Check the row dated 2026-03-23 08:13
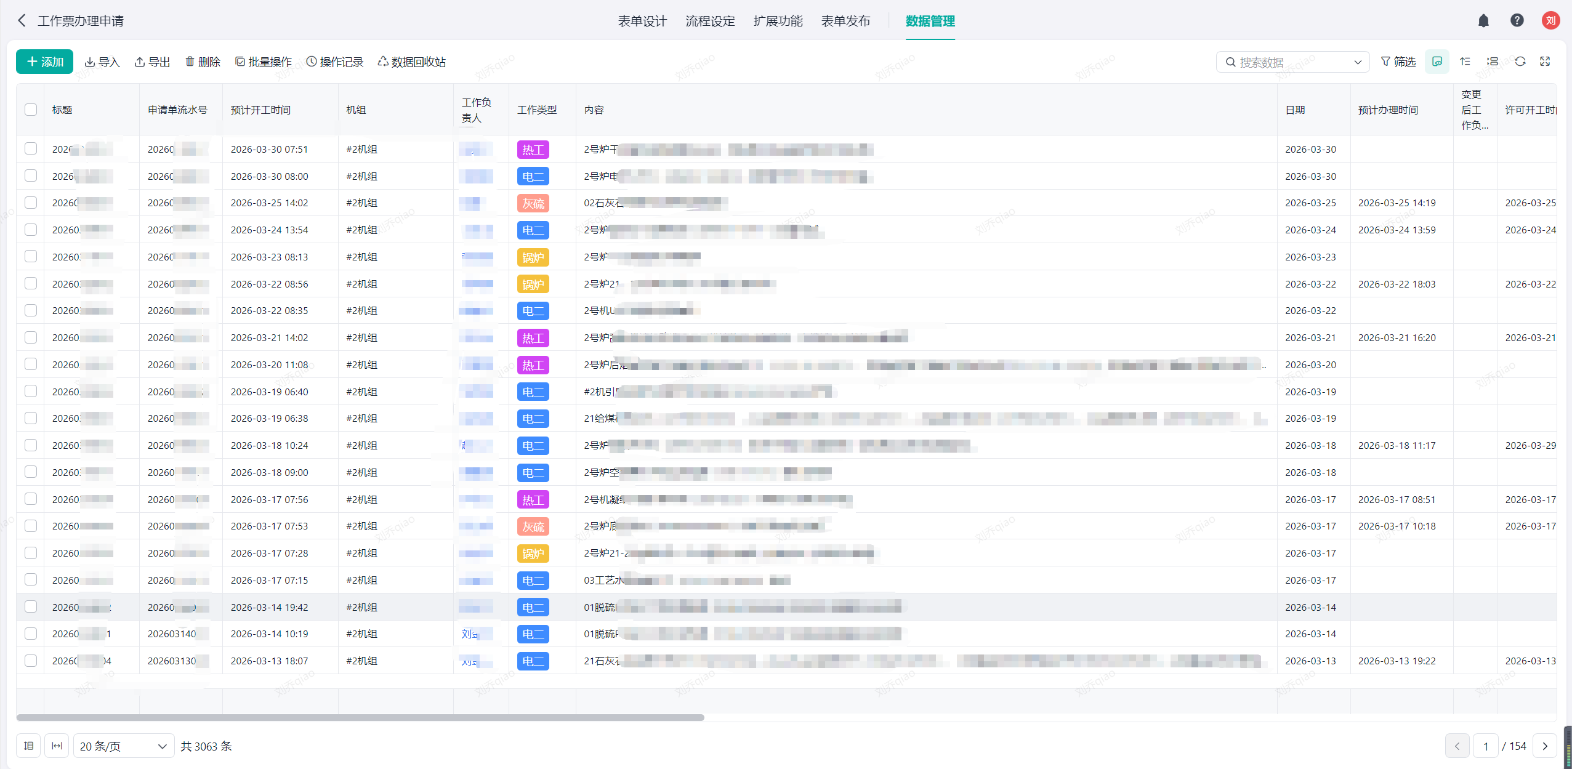 pyautogui.click(x=31, y=256)
